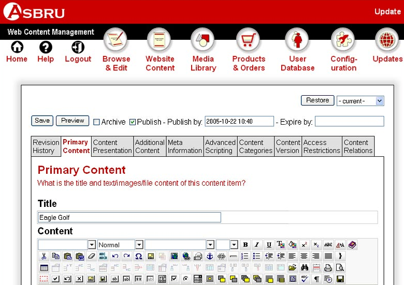The height and width of the screenshot is (285, 404).
Task: Go to Products & Orders
Action: (249, 51)
